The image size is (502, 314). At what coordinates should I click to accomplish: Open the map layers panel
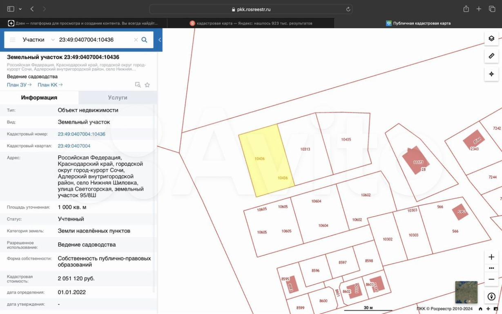click(x=491, y=38)
